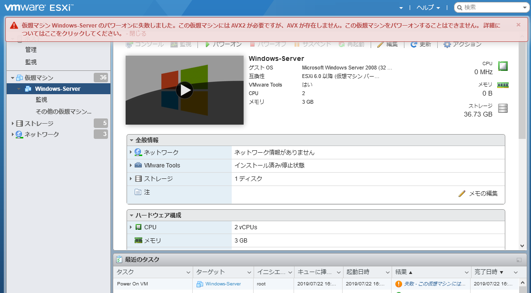Click the Windows-Server VM icon in navigator
This screenshot has width=531, height=293.
[28, 89]
